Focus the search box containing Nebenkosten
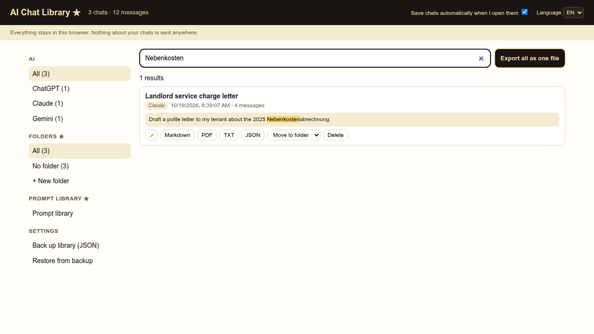Screen dimensions: 594x334 [x=315, y=58]
